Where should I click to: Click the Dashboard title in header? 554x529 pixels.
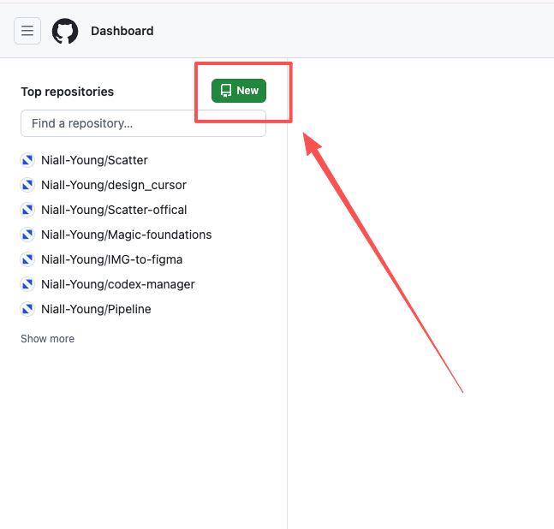[x=122, y=31]
